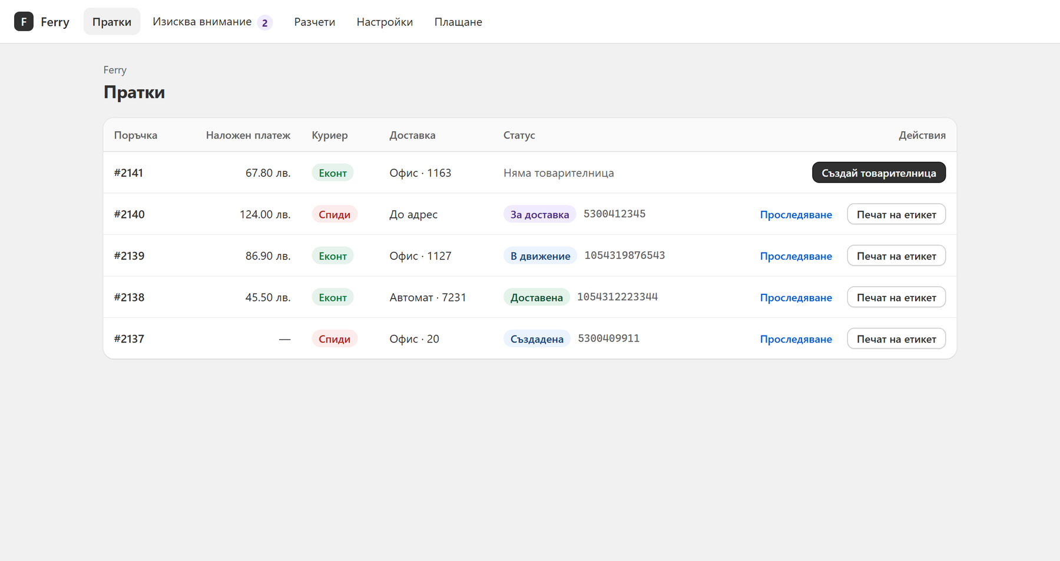The height and width of the screenshot is (561, 1060).
Task: Create waybill for order #2141
Action: pyautogui.click(x=879, y=172)
